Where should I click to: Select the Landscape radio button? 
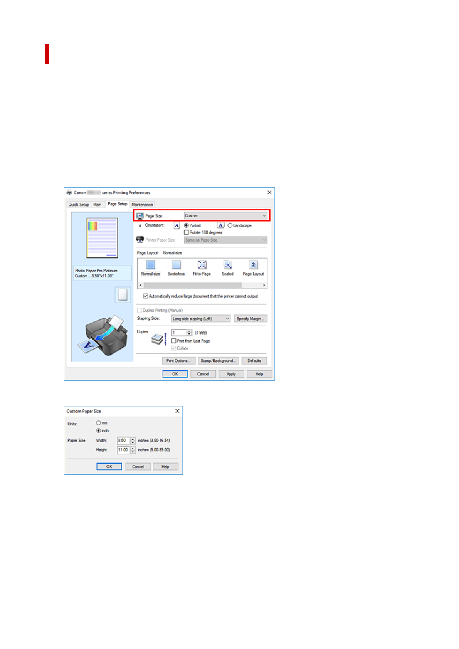click(230, 225)
